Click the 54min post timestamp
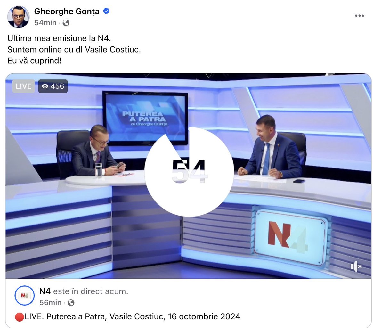This screenshot has width=373, height=328. [45, 23]
